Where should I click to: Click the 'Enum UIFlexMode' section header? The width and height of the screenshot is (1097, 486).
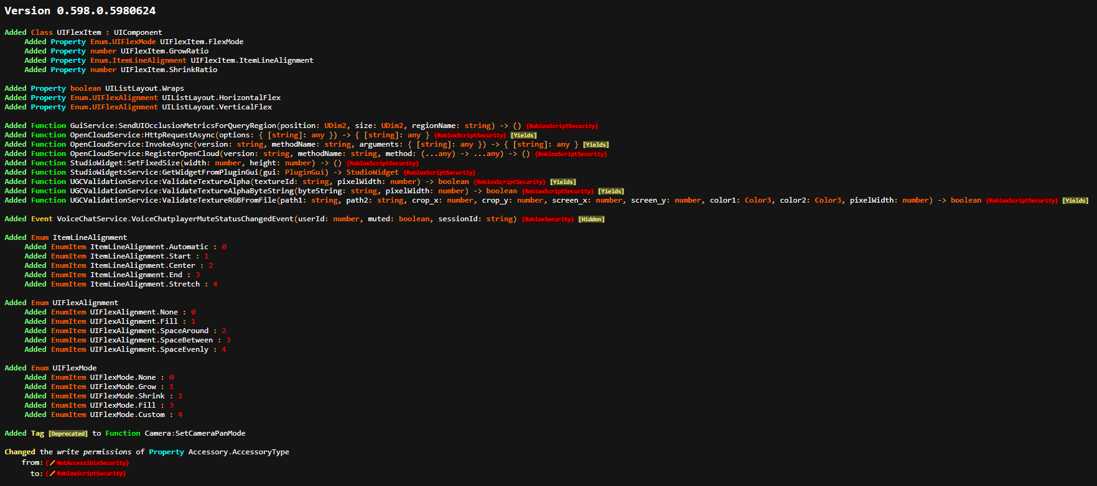pos(64,368)
